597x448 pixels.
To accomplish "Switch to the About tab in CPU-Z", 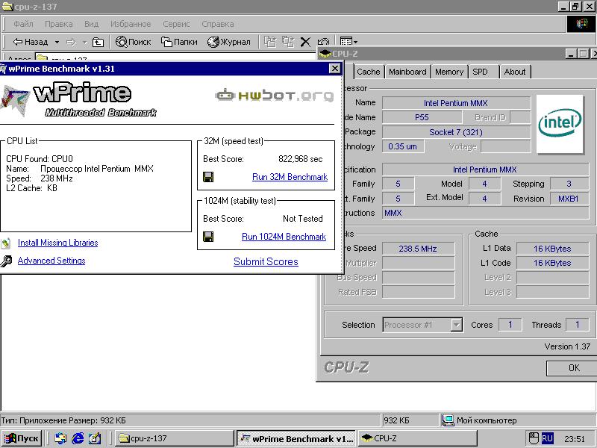I will click(x=515, y=72).
